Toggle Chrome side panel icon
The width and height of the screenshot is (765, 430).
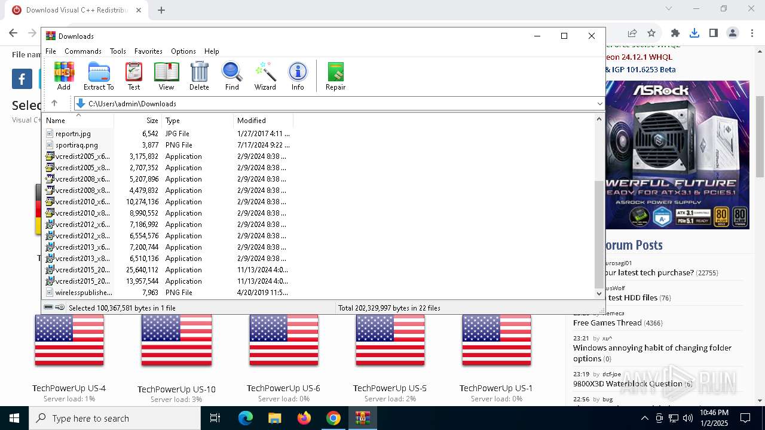coord(713,33)
